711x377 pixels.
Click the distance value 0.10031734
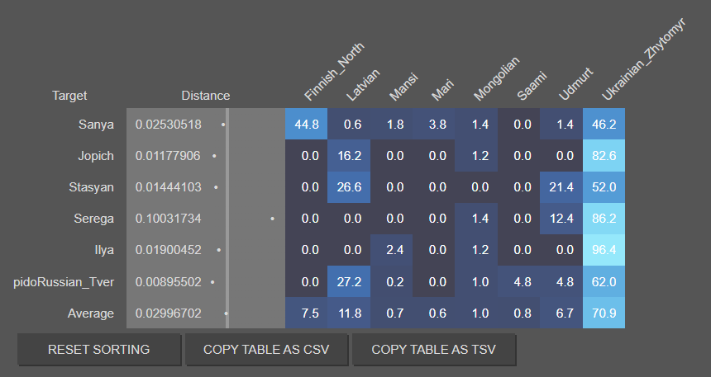[x=168, y=219]
